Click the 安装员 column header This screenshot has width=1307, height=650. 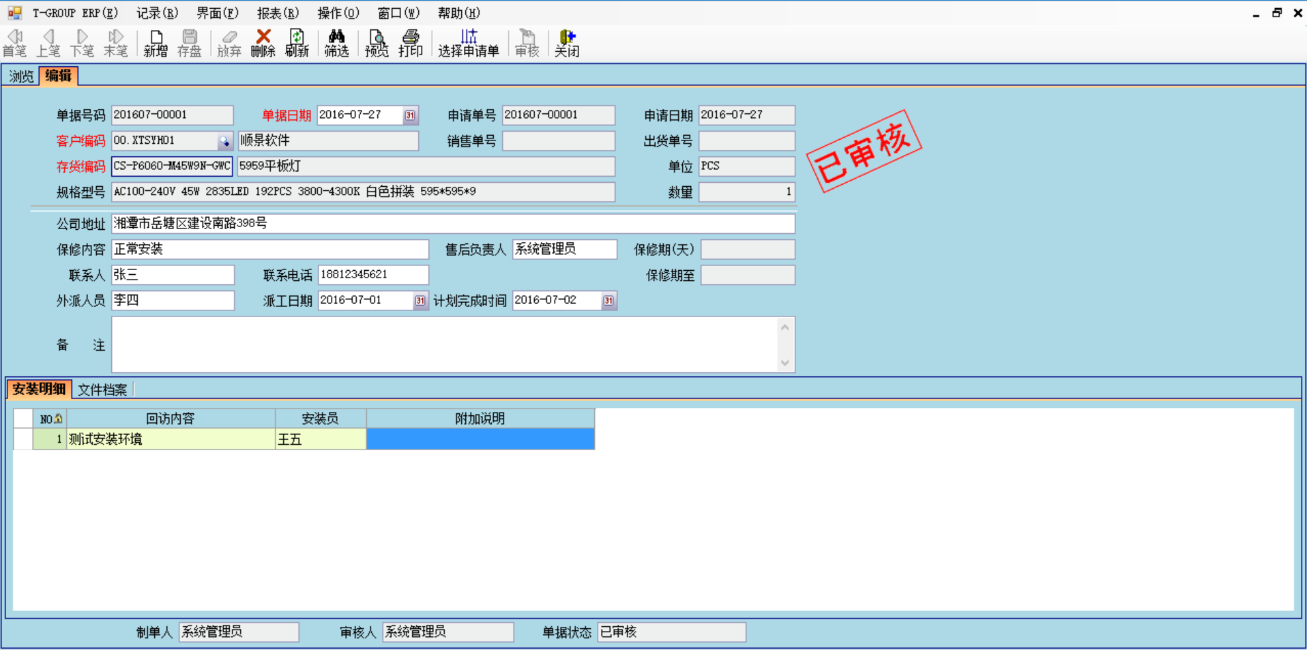(x=321, y=419)
